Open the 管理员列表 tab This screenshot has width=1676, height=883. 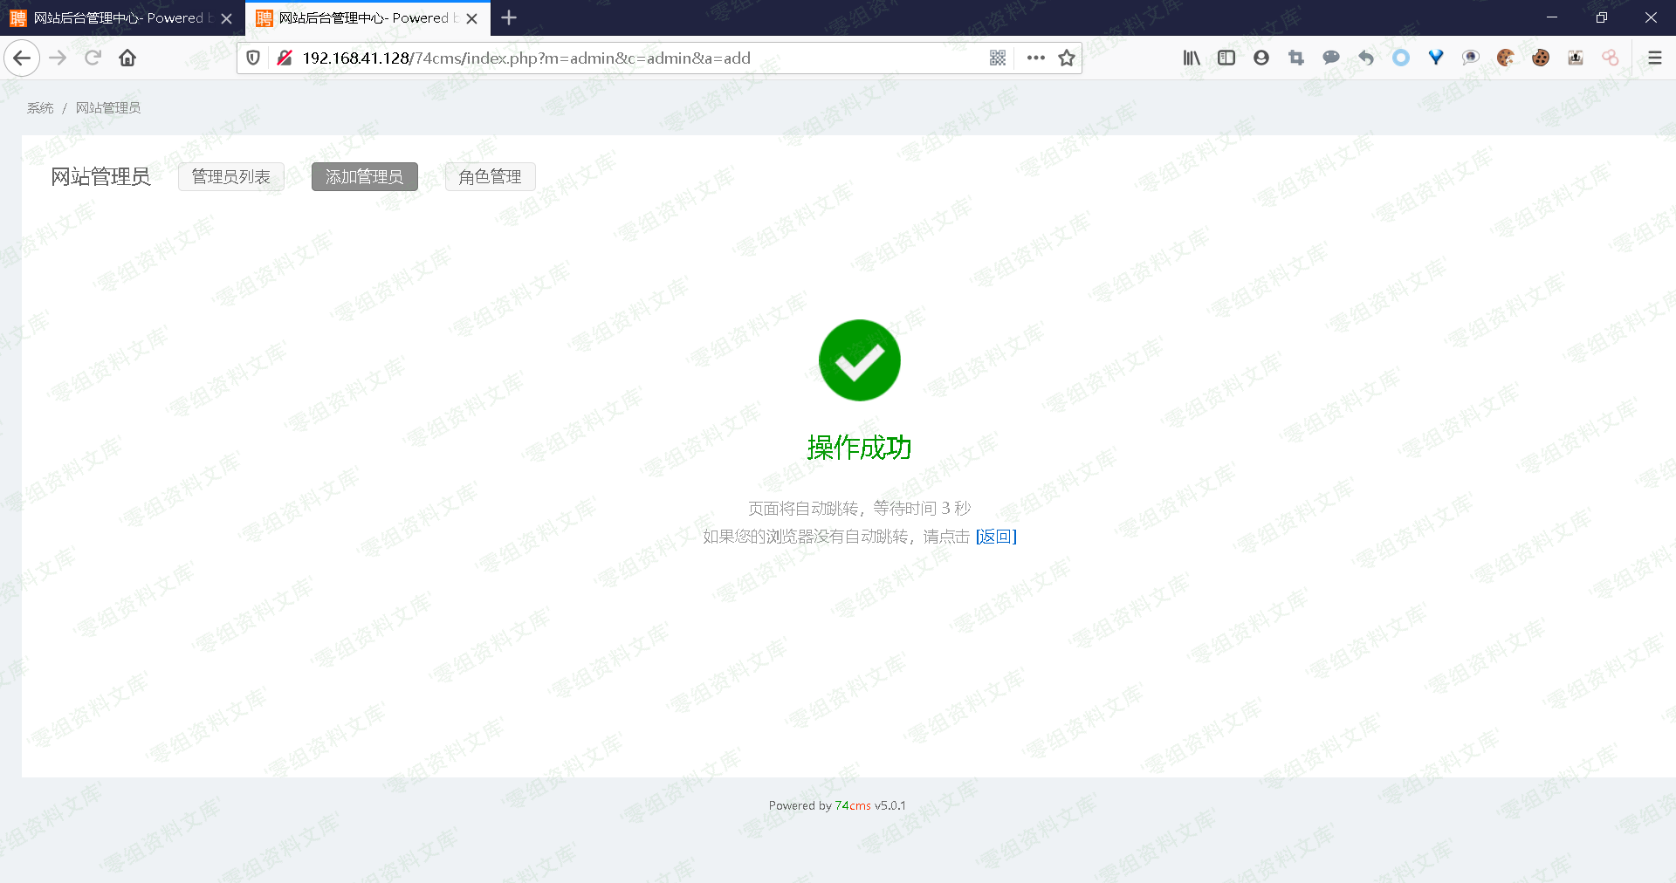231,177
